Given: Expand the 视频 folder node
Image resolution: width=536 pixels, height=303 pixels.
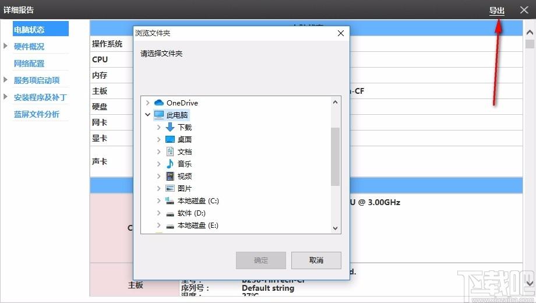Looking at the screenshot, I should coord(158,176).
